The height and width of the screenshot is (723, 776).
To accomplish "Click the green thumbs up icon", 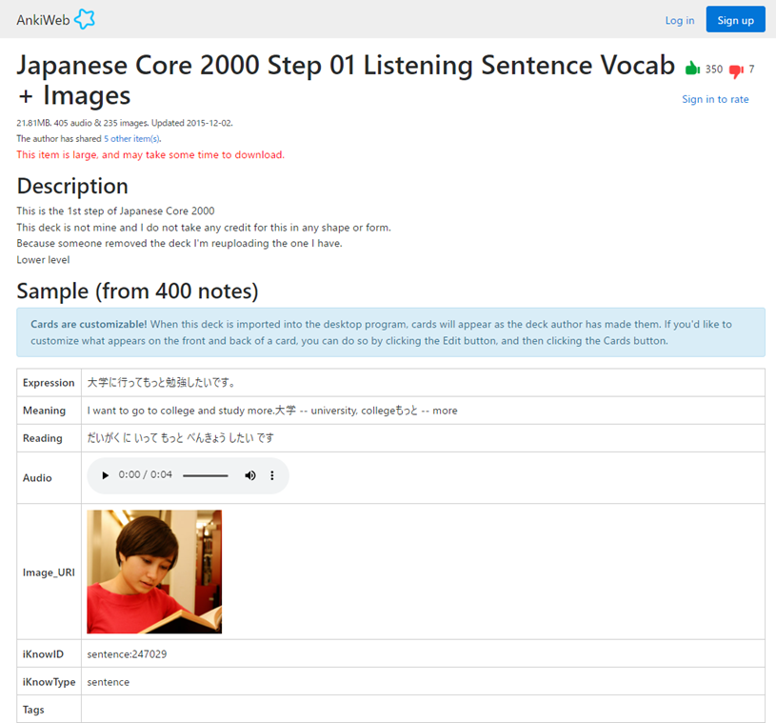I will [x=692, y=68].
